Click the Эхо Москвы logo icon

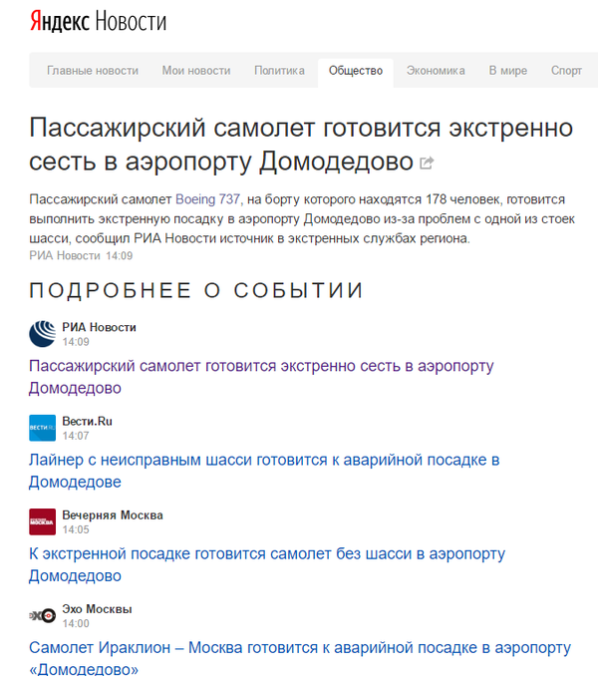(42, 615)
